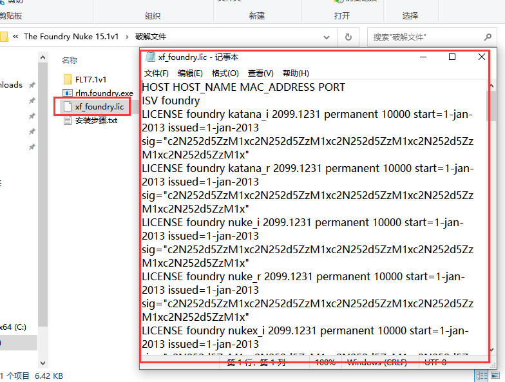Click The Foundry Nuke 15.1v1 breadcrumb
The width and height of the screenshot is (505, 382).
point(71,37)
